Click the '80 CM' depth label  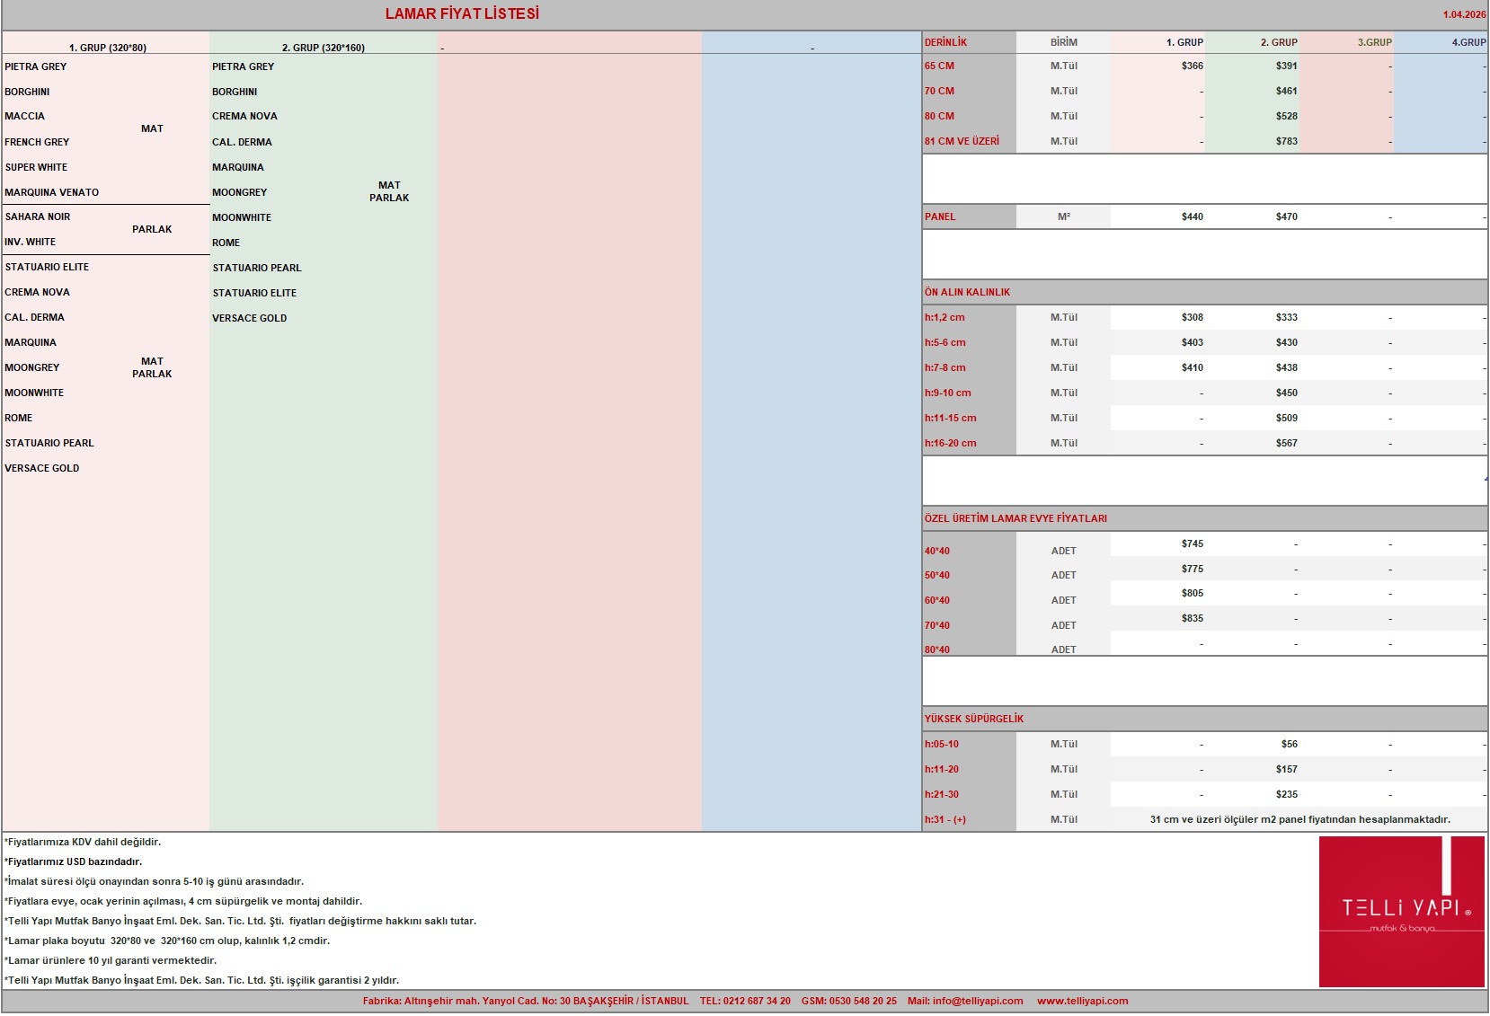[939, 116]
